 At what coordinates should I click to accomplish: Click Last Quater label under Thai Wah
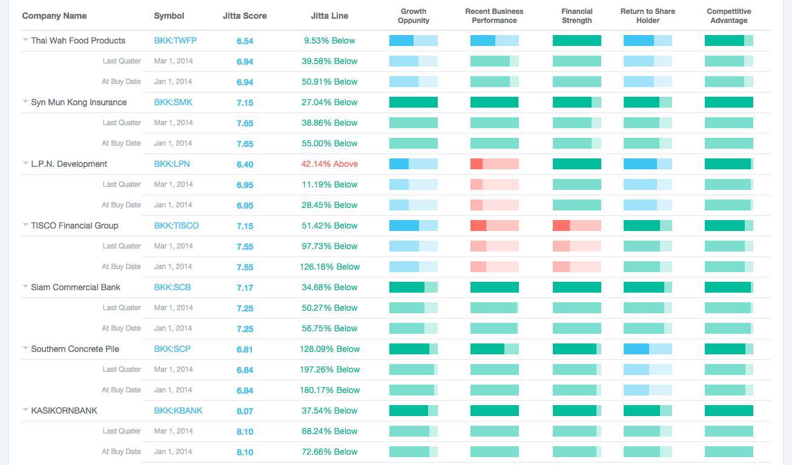122,61
